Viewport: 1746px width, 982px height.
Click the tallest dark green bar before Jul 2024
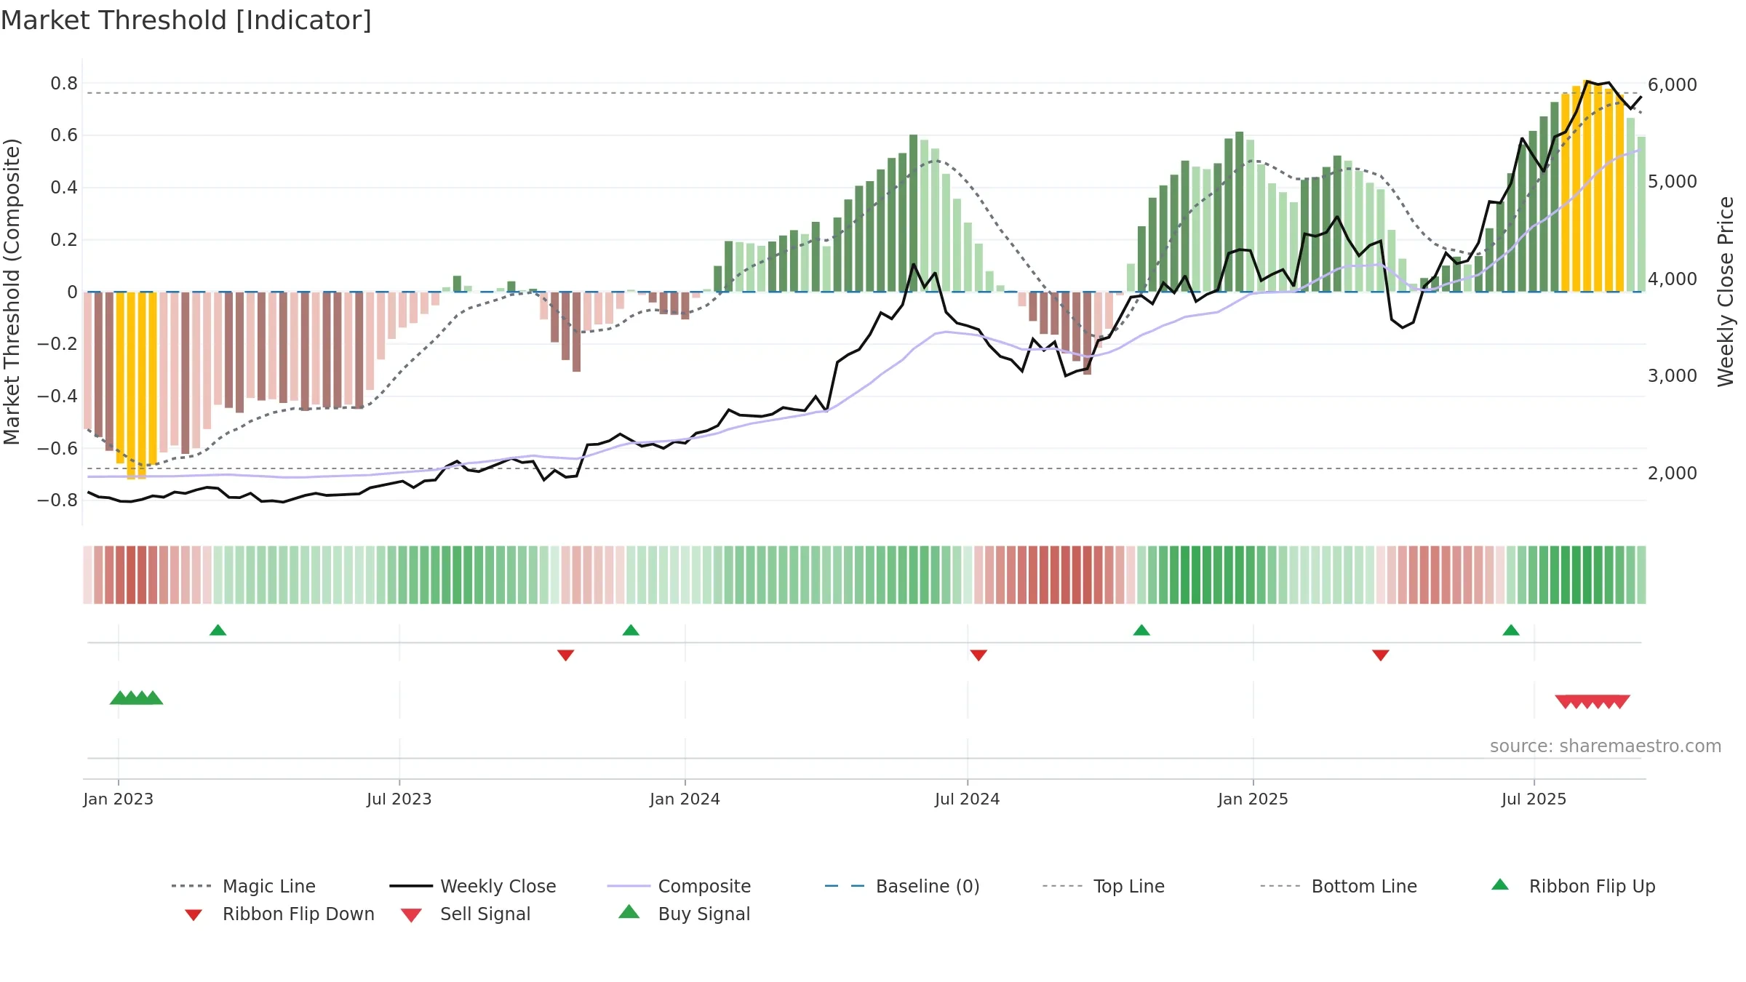click(913, 213)
